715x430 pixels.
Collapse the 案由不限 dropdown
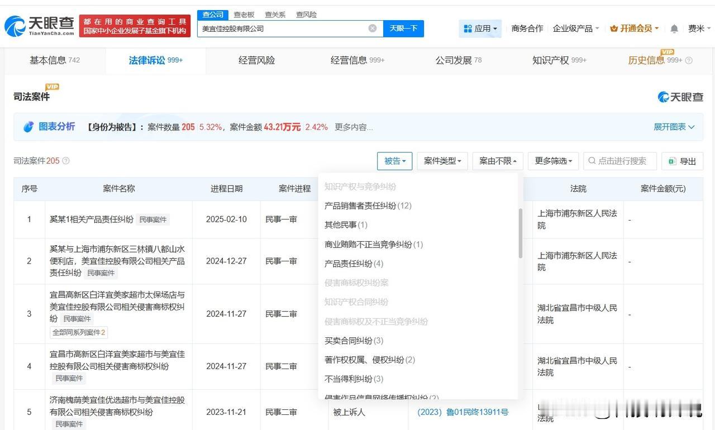click(x=498, y=161)
